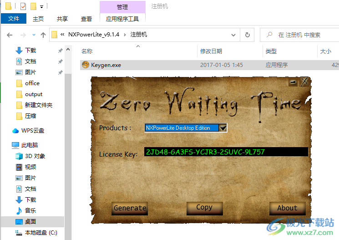Show hidden path with double chevron
Viewport: 339px width, 240px height.
tap(62, 35)
